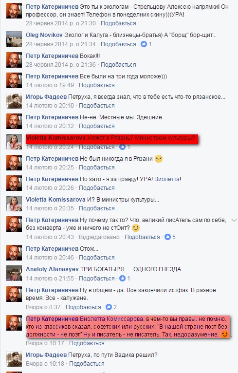Open Oleg Novikov's profile name link
This screenshot has height=373, width=238.
(44, 35)
